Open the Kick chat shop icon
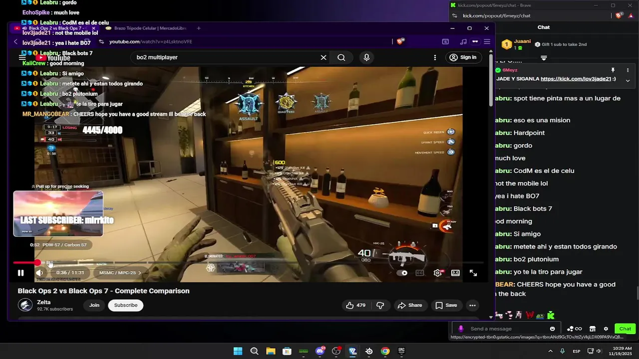 [592, 329]
